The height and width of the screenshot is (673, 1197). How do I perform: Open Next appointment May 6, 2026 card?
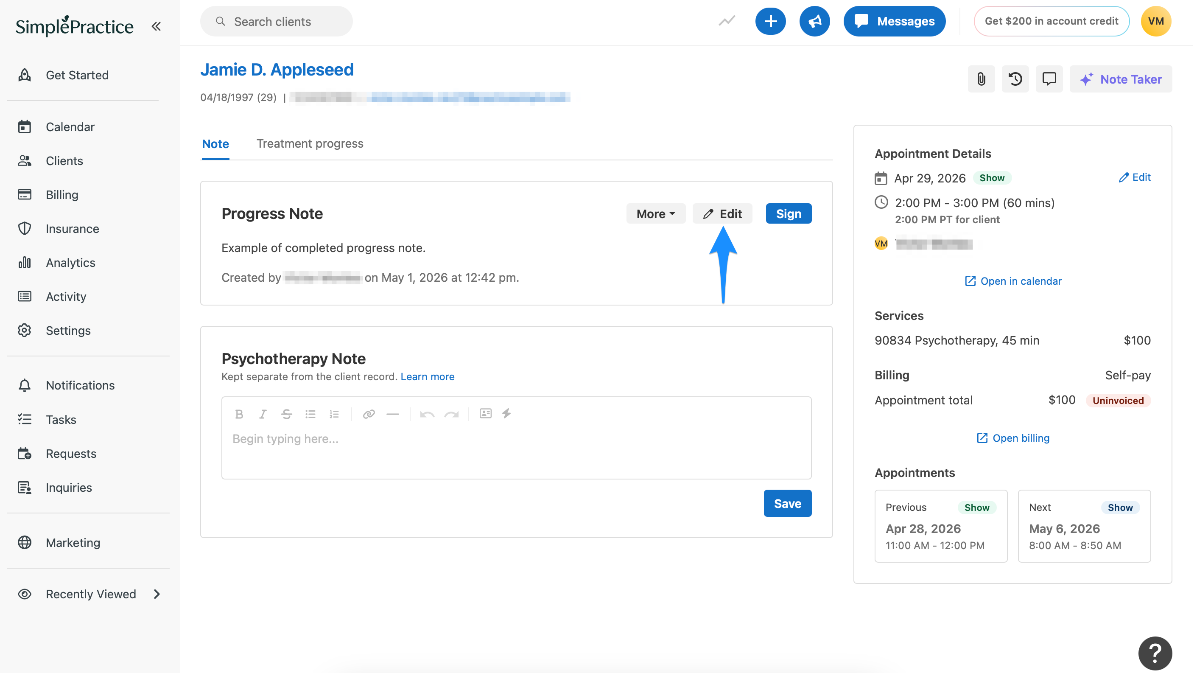[x=1084, y=526]
